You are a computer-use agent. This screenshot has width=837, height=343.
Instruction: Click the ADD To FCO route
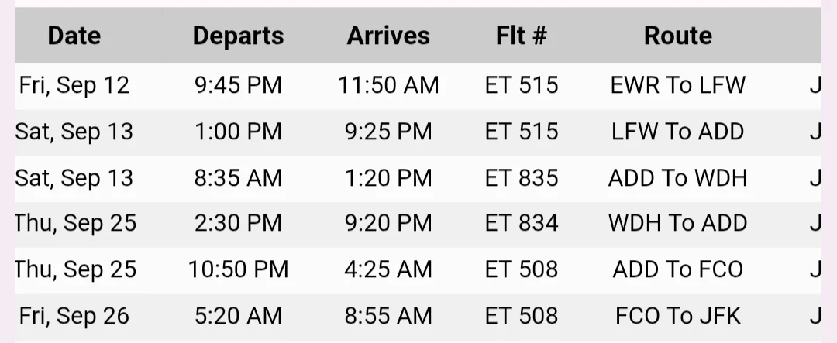coord(678,269)
